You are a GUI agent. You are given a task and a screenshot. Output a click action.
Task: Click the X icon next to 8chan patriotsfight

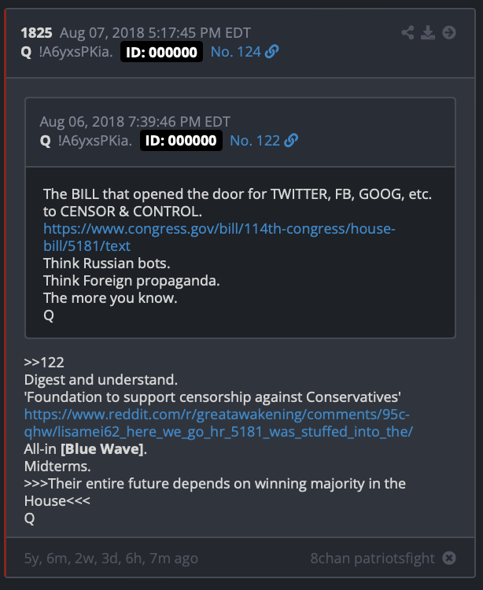point(449,558)
